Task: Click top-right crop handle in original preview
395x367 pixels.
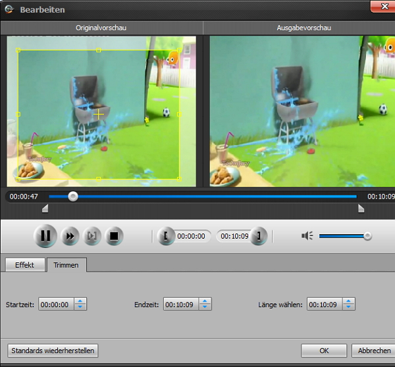Action: point(179,50)
